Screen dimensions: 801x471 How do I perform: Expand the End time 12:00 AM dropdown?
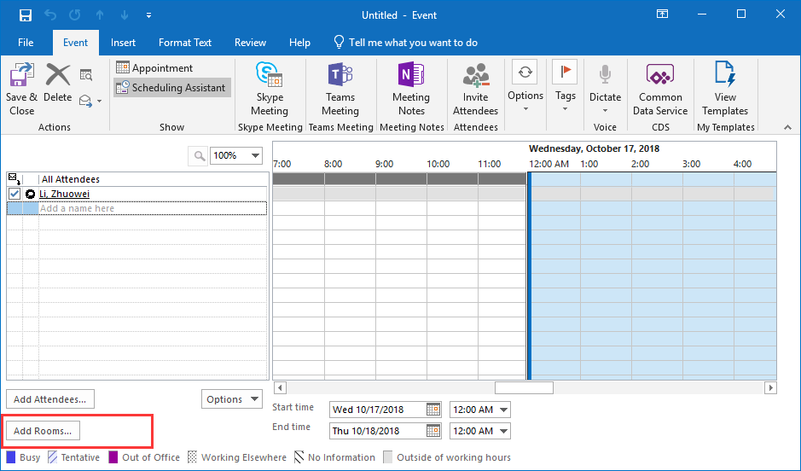(x=503, y=431)
